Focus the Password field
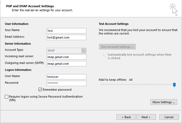 tap(66, 83)
